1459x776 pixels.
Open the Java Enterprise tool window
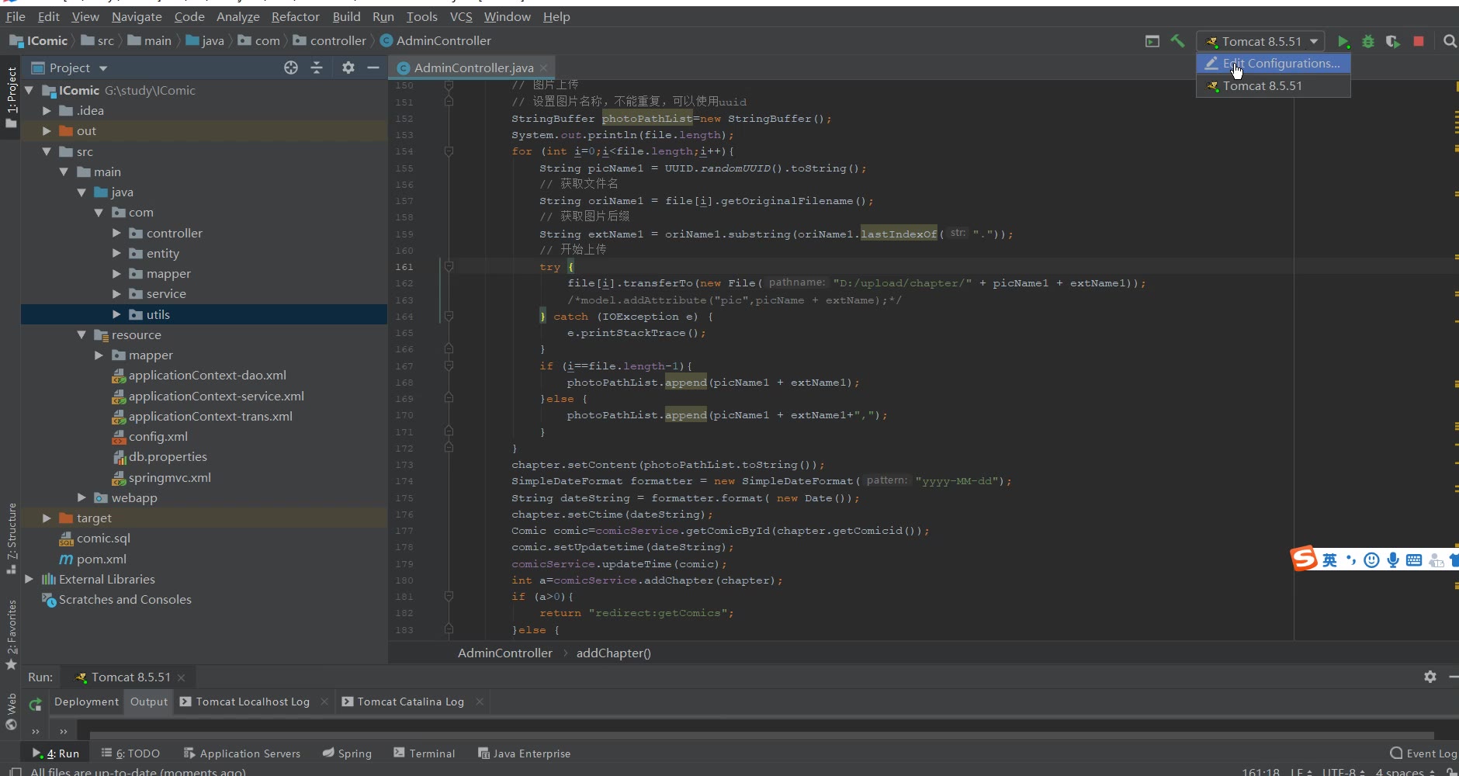(524, 753)
